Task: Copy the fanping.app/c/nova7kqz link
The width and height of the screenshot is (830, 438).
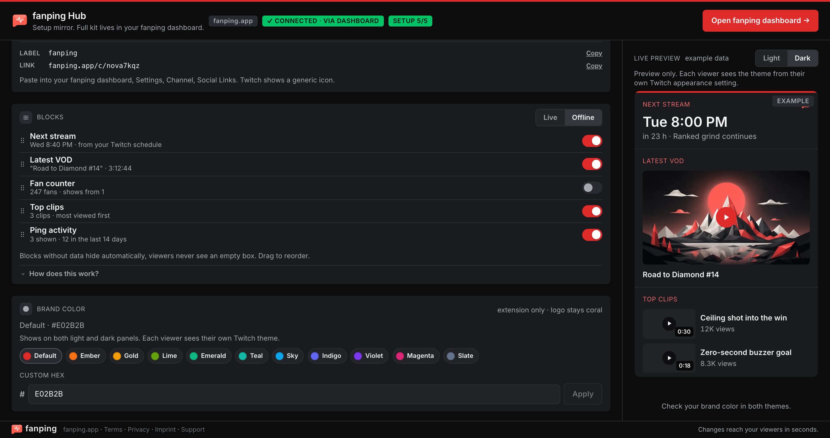Action: 594,66
